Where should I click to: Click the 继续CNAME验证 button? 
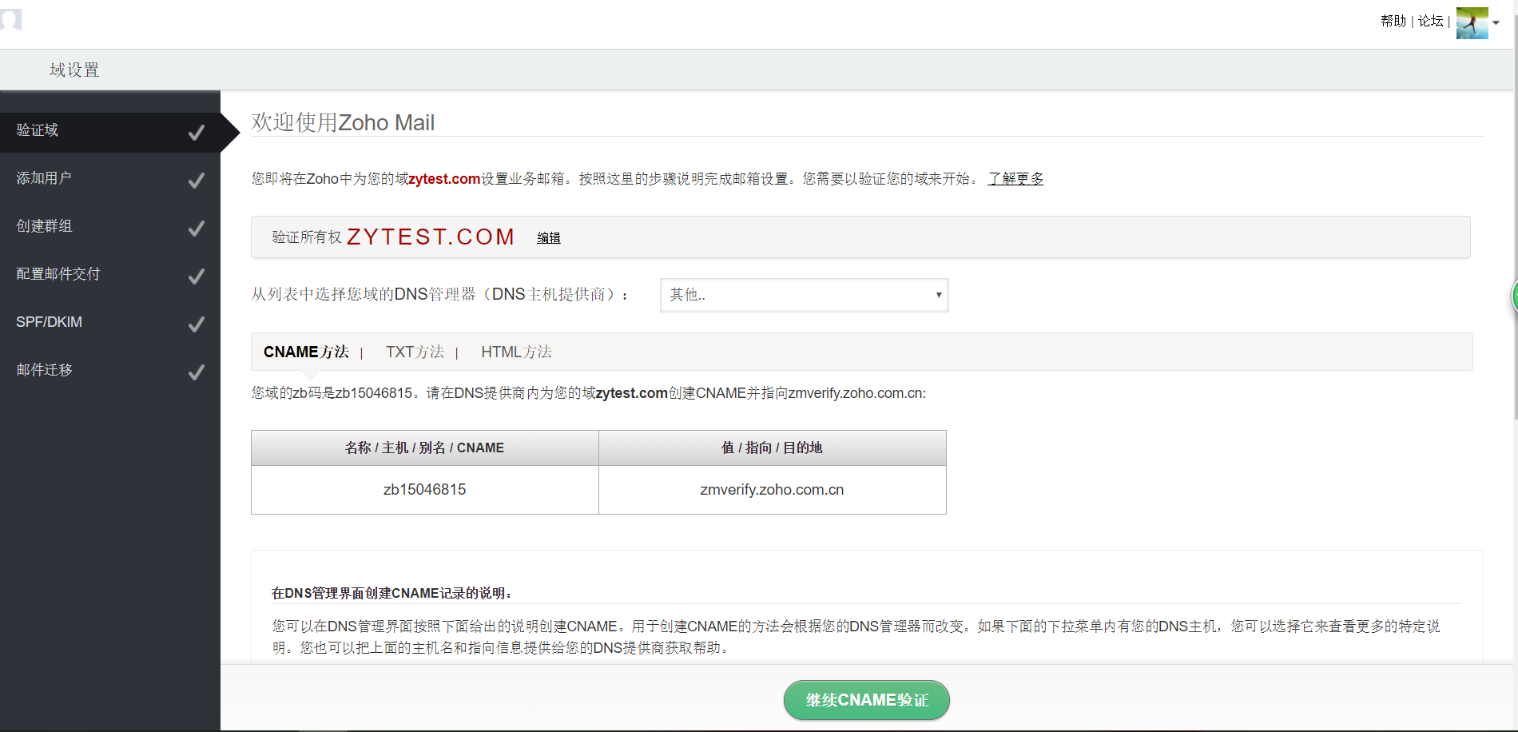(x=867, y=700)
